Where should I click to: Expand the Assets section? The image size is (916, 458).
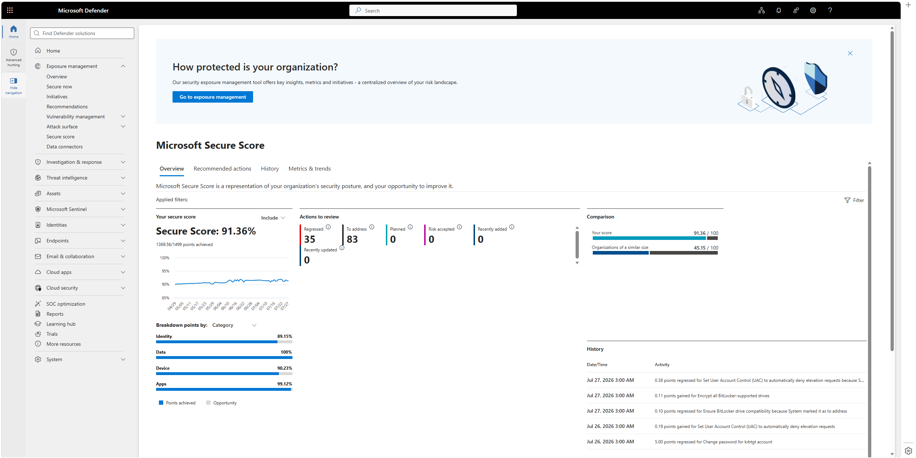(123, 193)
